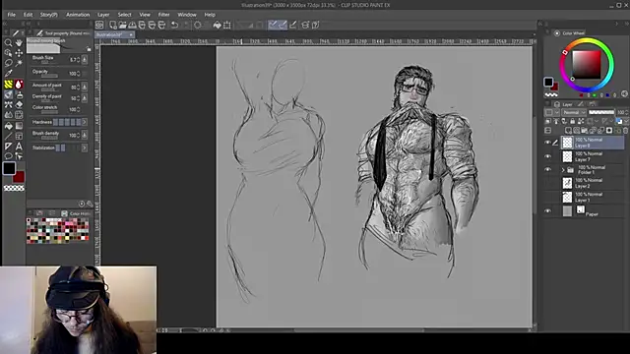
Task: Click the dark red sub color swatch
Action: [20, 177]
